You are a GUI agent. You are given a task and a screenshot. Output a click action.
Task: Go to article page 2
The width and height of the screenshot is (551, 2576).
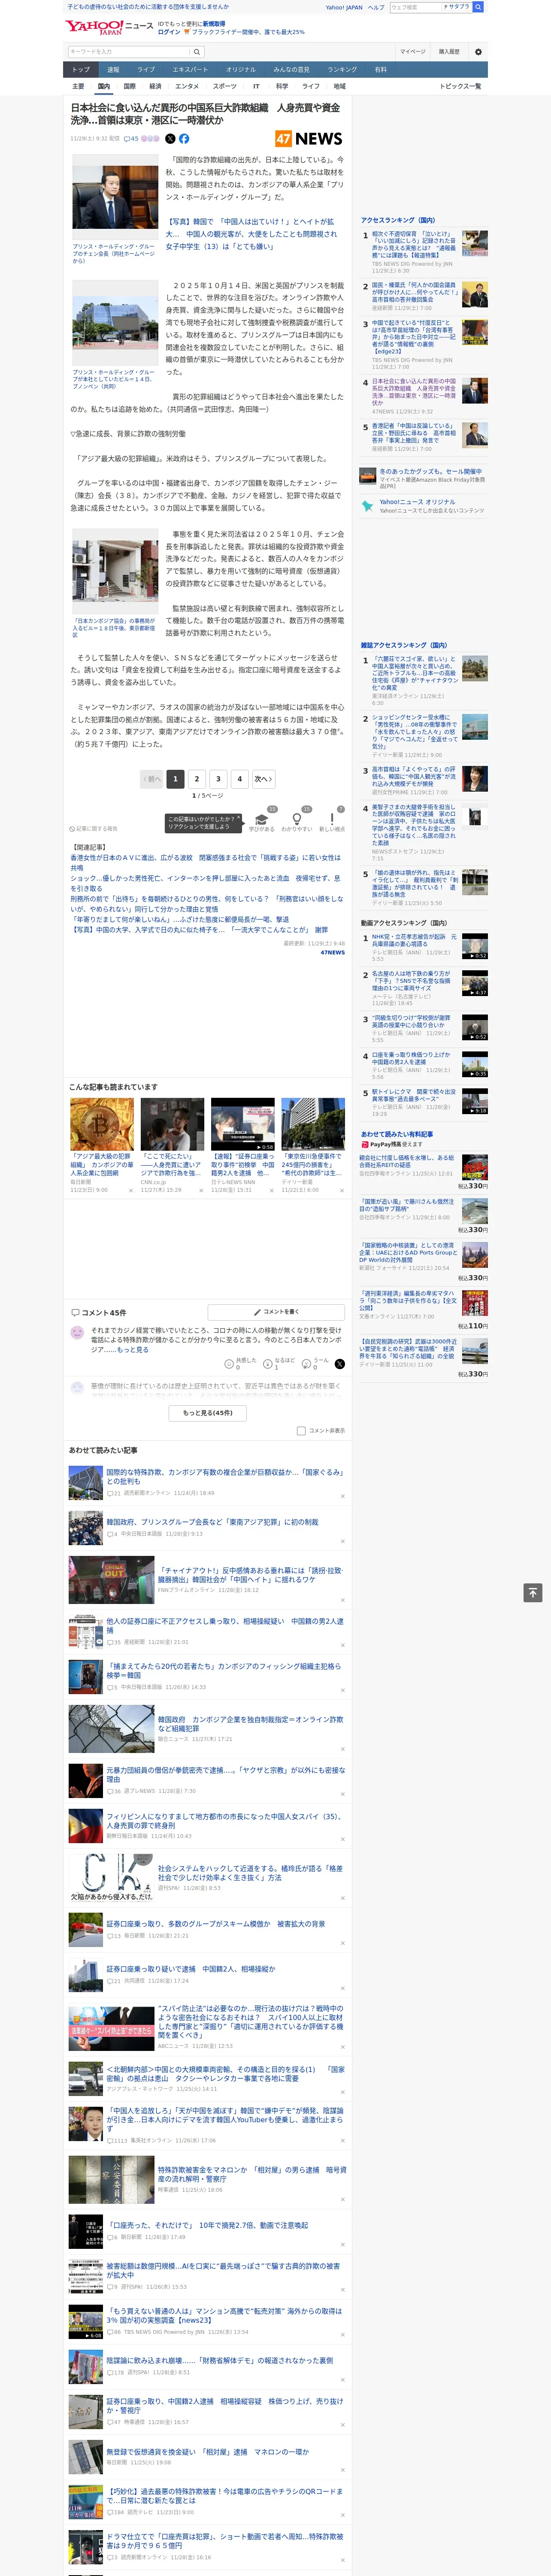[197, 778]
